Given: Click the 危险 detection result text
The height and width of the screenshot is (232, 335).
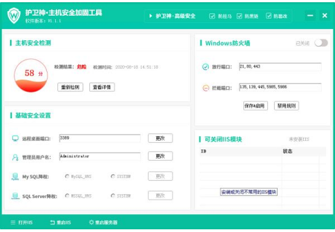Looking at the screenshot, I should [x=82, y=67].
